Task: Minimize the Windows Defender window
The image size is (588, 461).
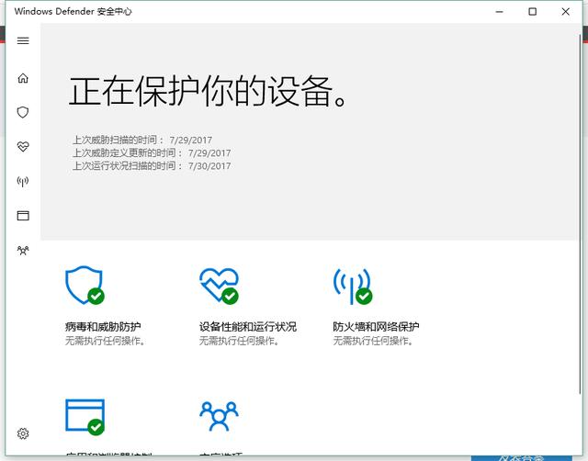Action: coord(499,12)
